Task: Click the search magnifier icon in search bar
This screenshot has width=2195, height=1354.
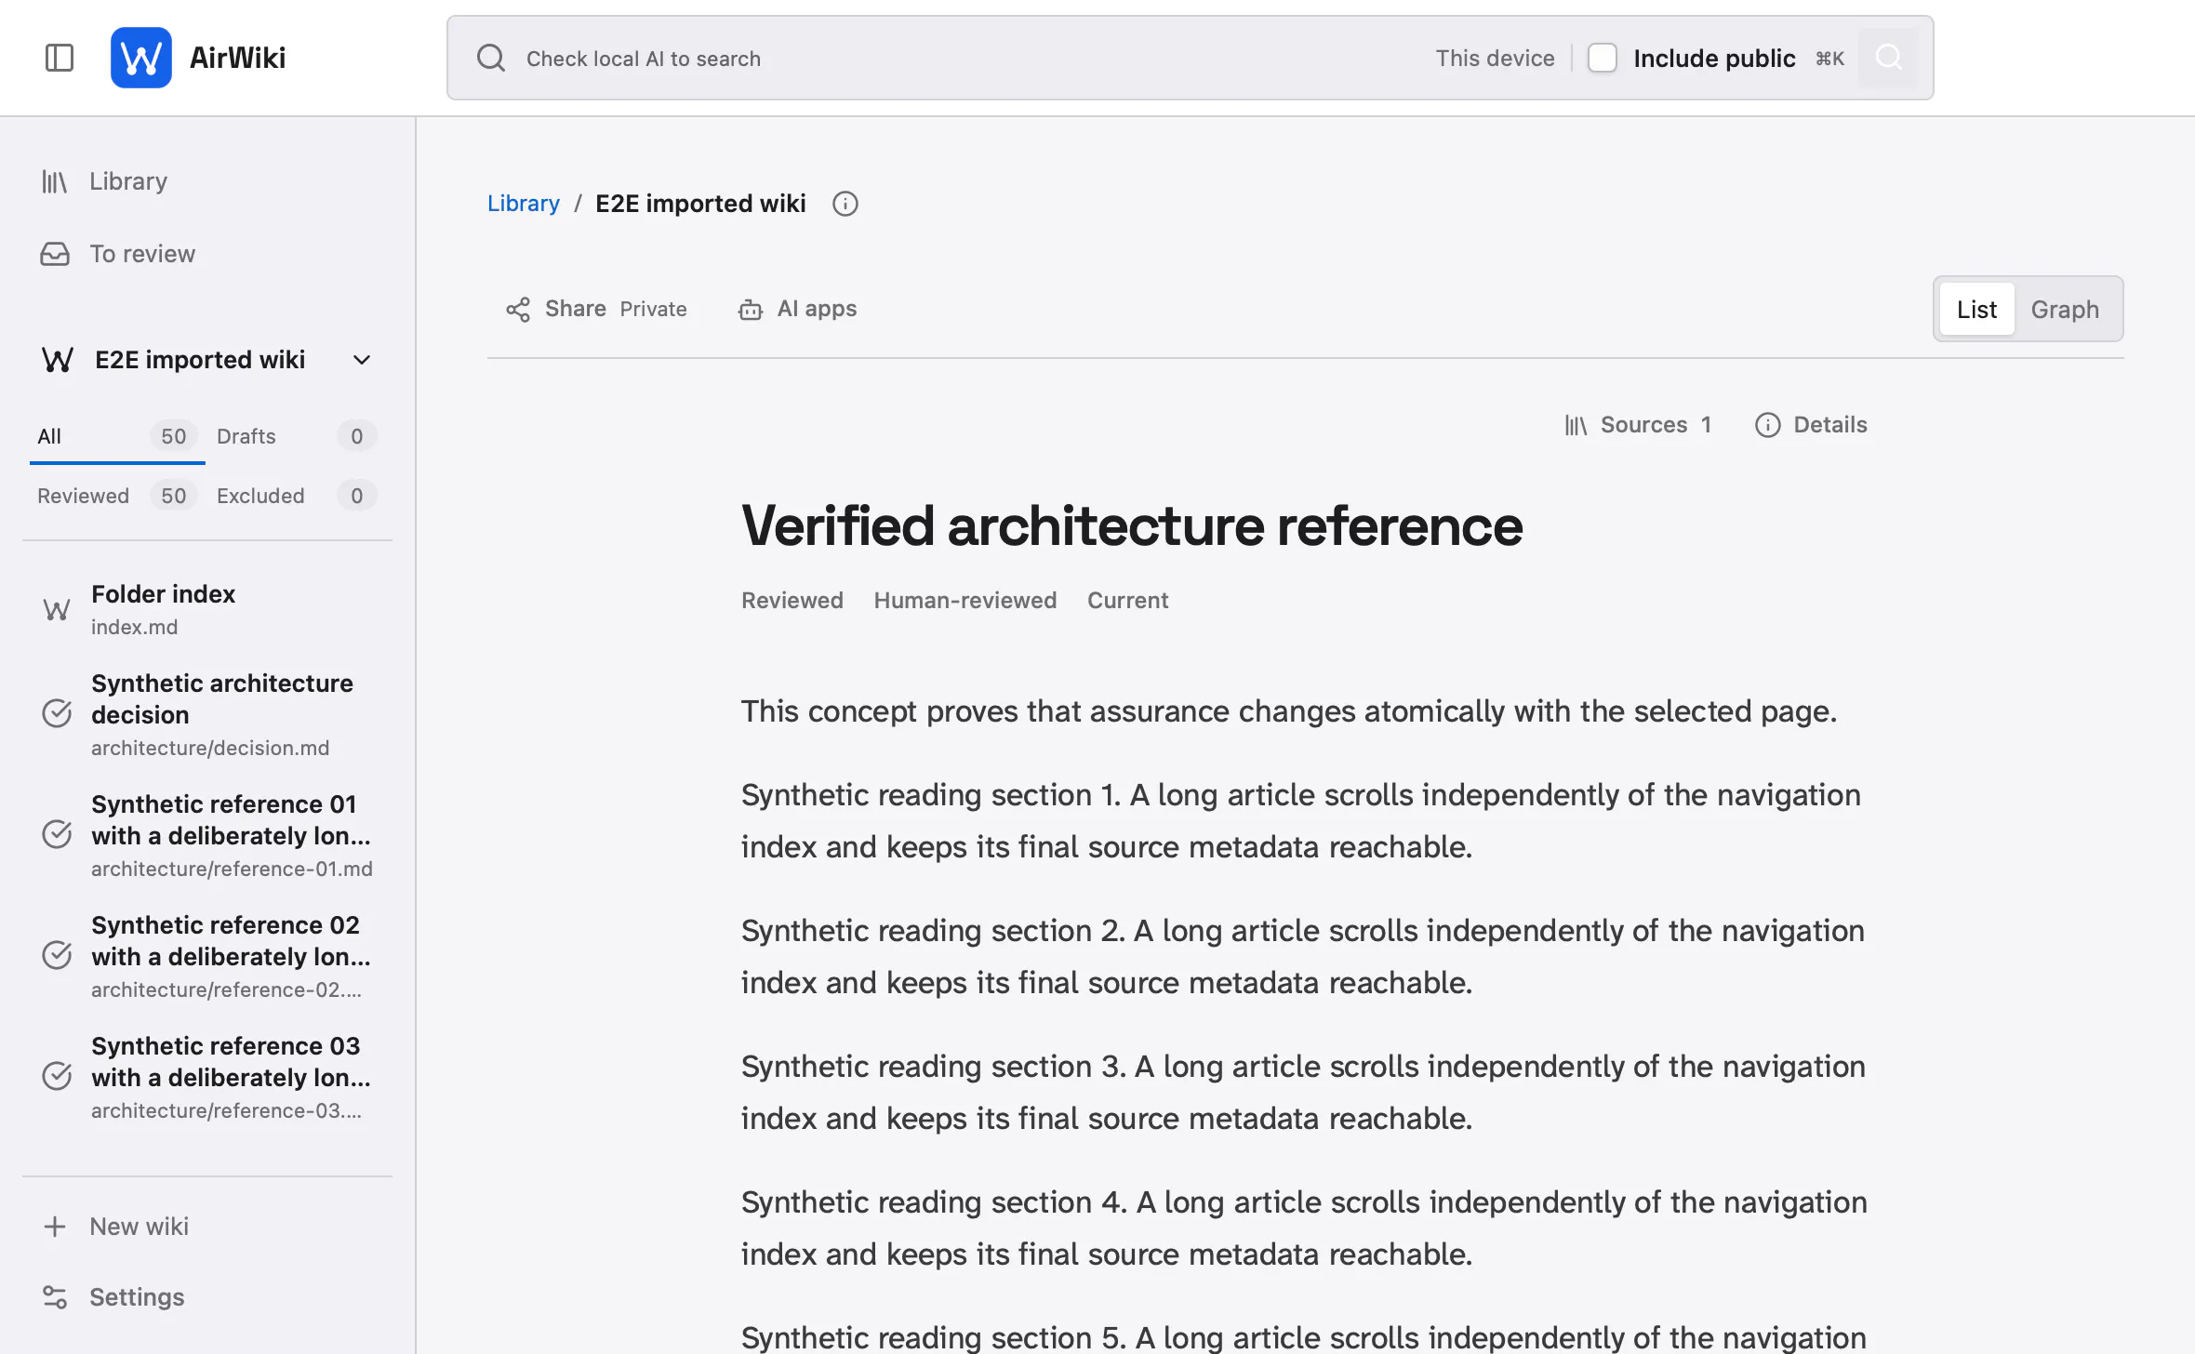Action: coord(491,58)
